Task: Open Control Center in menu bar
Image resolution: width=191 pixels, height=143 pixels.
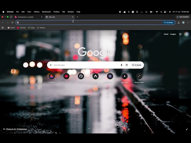Action: point(165,12)
